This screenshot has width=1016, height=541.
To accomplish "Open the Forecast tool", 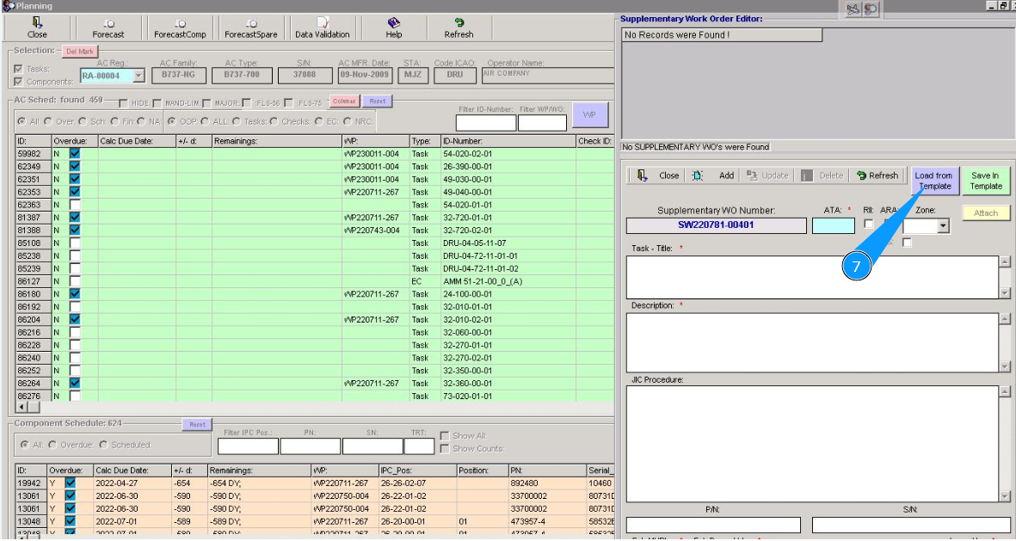I will (x=108, y=28).
